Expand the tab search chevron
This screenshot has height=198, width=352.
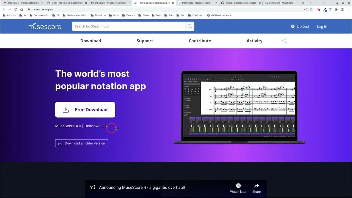324,3
